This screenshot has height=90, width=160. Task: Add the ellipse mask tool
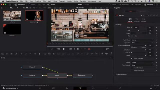[x=73, y=54]
